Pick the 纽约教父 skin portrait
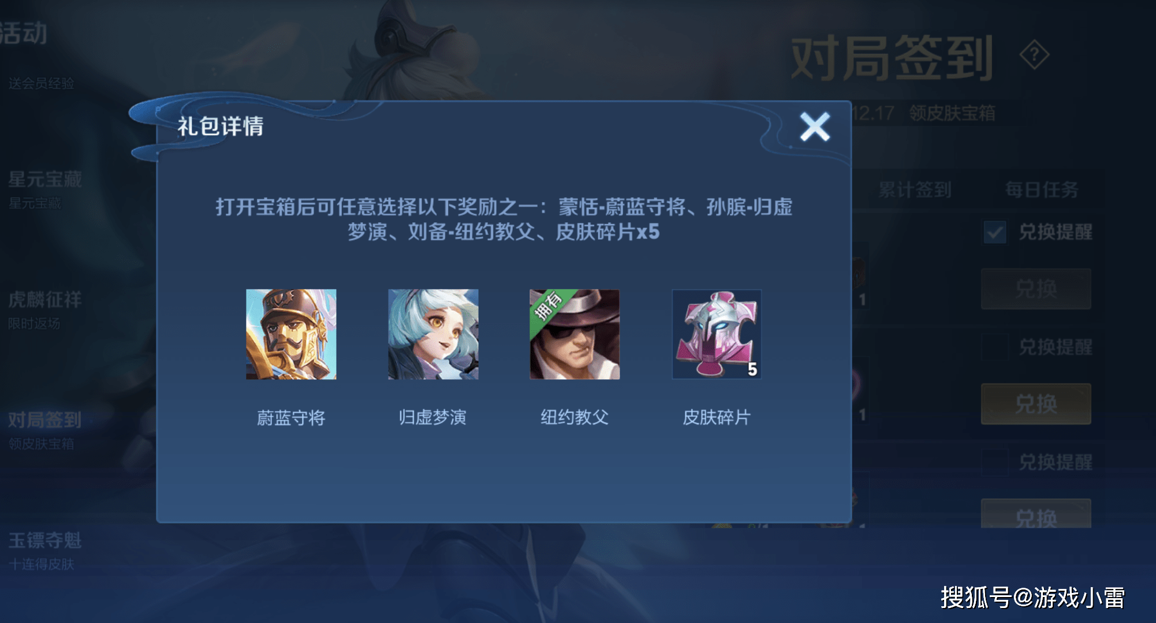Viewport: 1156px width, 623px height. 575,334
